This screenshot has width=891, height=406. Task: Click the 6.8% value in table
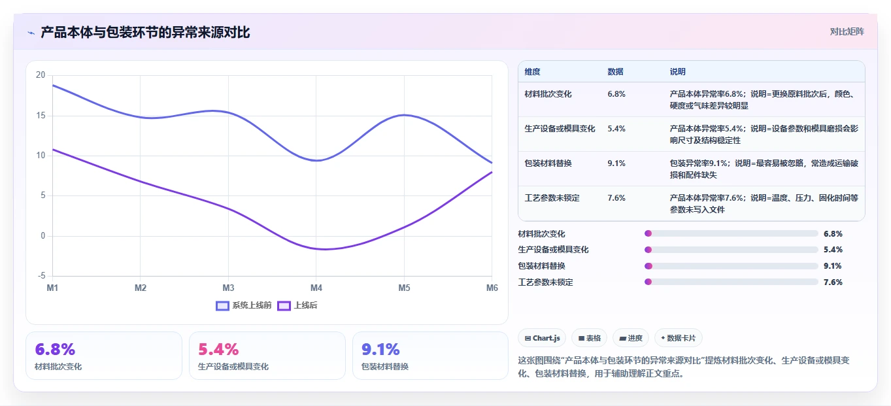[616, 94]
